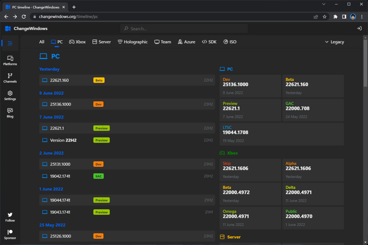Click the address bar URL
368x245 pixels.
[68, 17]
